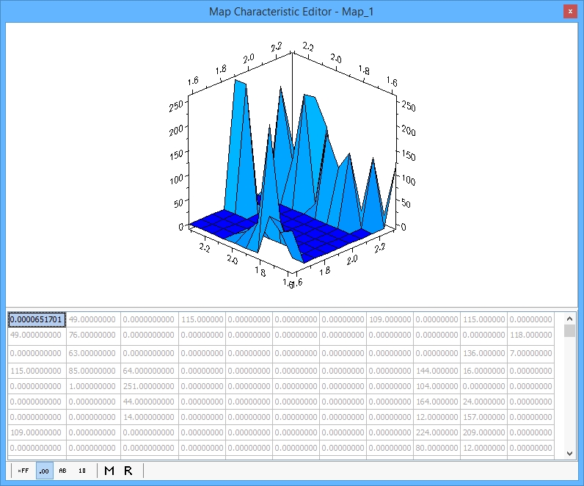Toggle the .00 decimal display format
Screen dimensions: 584x486
44,471
